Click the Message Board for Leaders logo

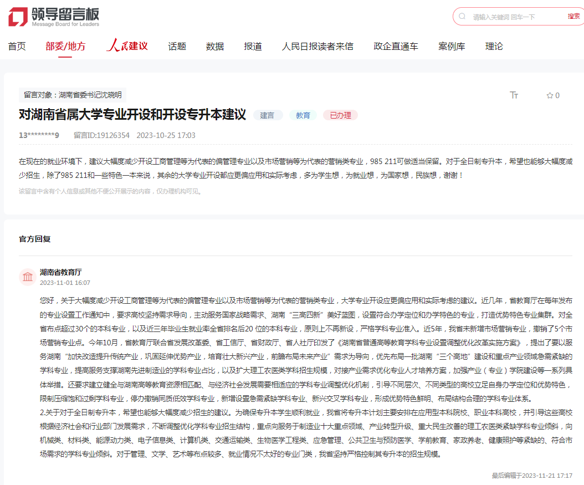click(54, 16)
